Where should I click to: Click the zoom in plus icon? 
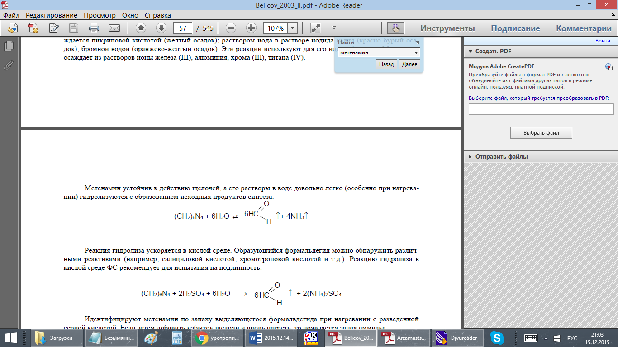[x=252, y=28]
